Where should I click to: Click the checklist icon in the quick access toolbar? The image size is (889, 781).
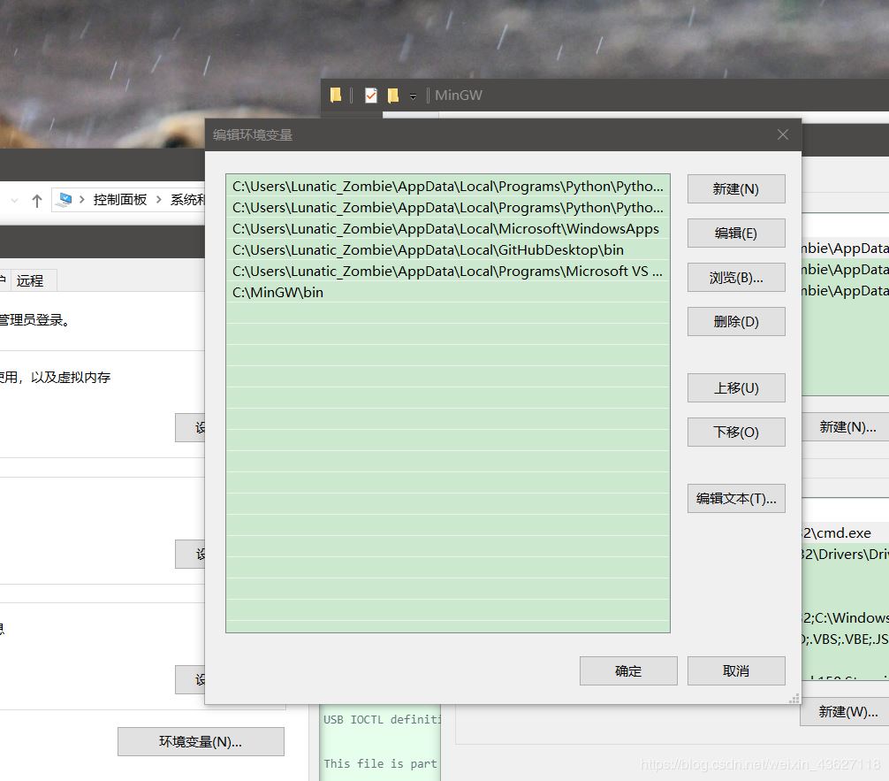point(371,95)
